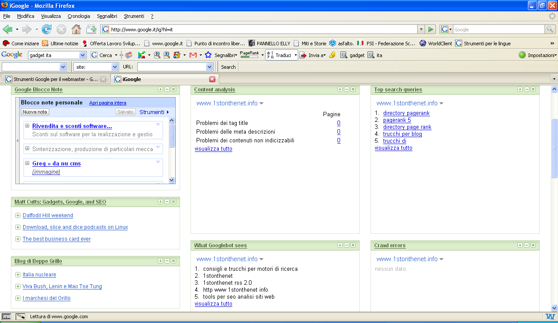
Task: Open the Gmail icon in Google Toolbar
Action: coord(193,55)
